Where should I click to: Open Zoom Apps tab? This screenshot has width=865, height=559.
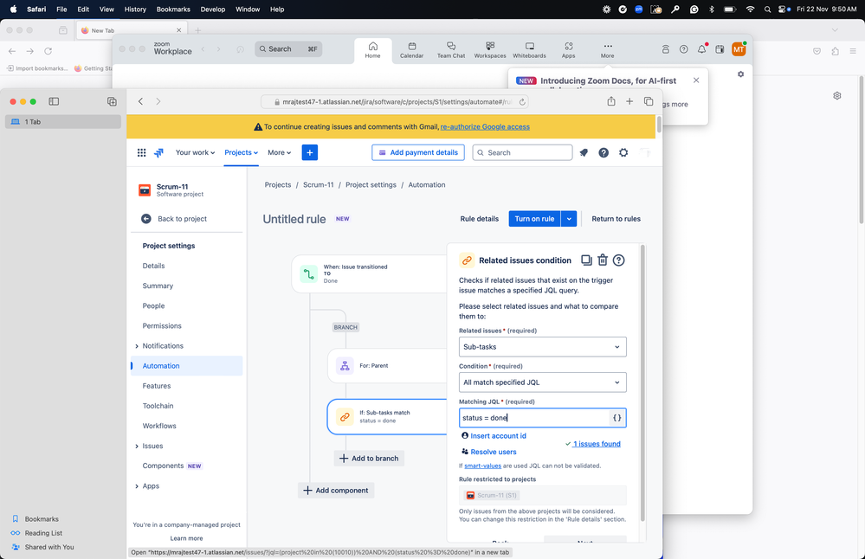pyautogui.click(x=569, y=50)
